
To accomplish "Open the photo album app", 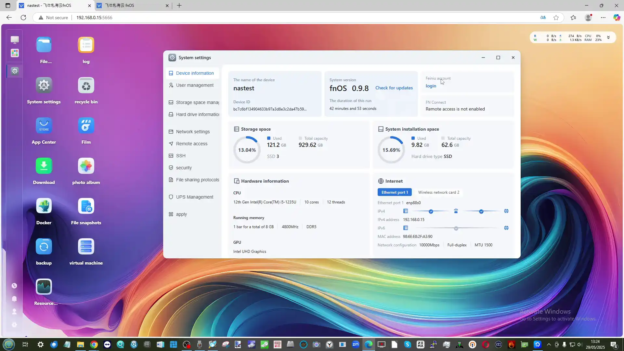I will [x=86, y=166].
